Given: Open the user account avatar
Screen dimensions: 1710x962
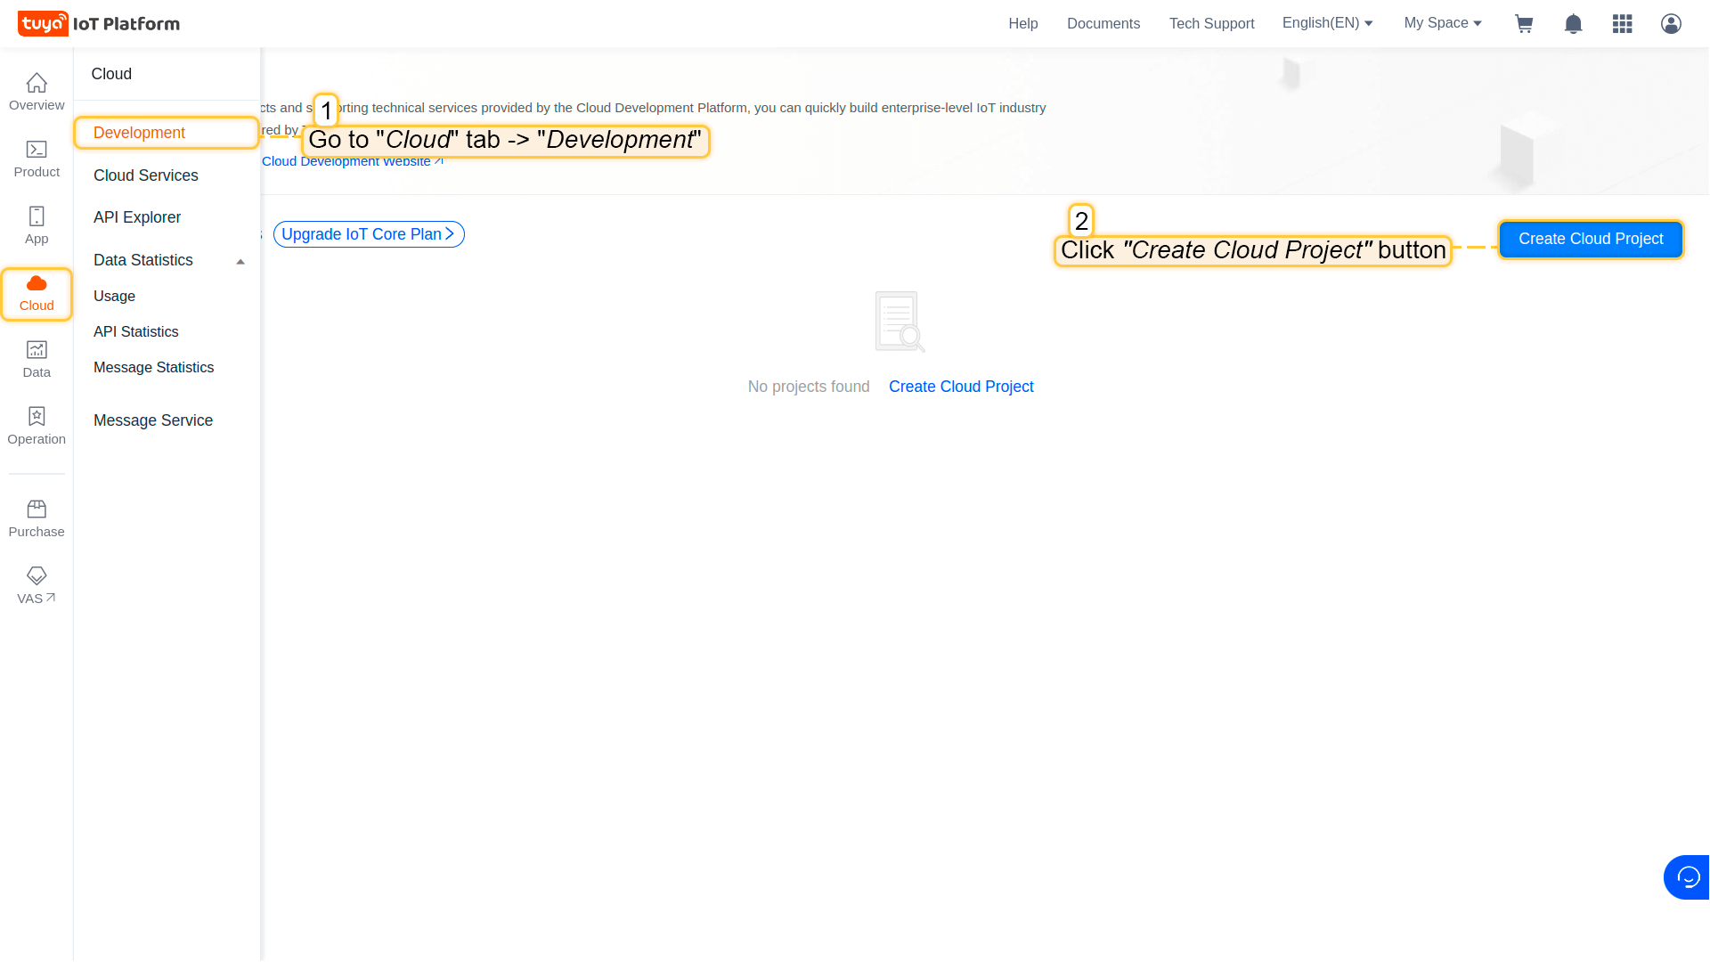Looking at the screenshot, I should coord(1671,24).
